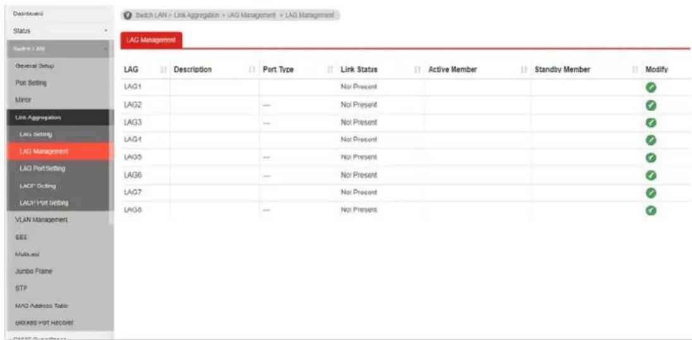Sort by the Standby Member column sort icon
Screen dimensions: 692x340
pyautogui.click(x=636, y=69)
